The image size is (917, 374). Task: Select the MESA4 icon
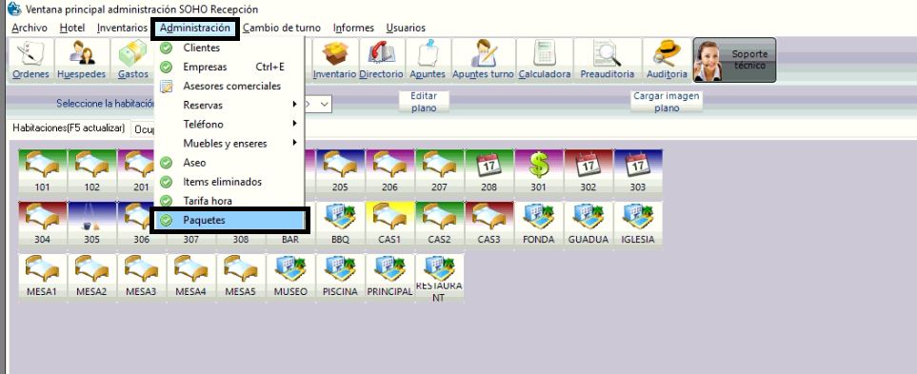(x=191, y=276)
